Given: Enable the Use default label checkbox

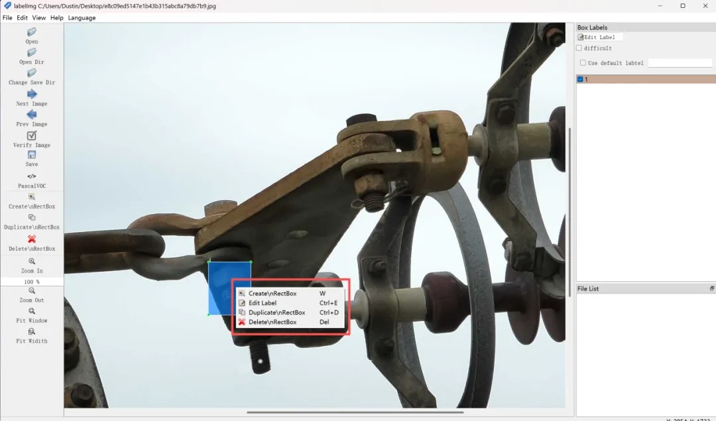Looking at the screenshot, I should pos(583,62).
